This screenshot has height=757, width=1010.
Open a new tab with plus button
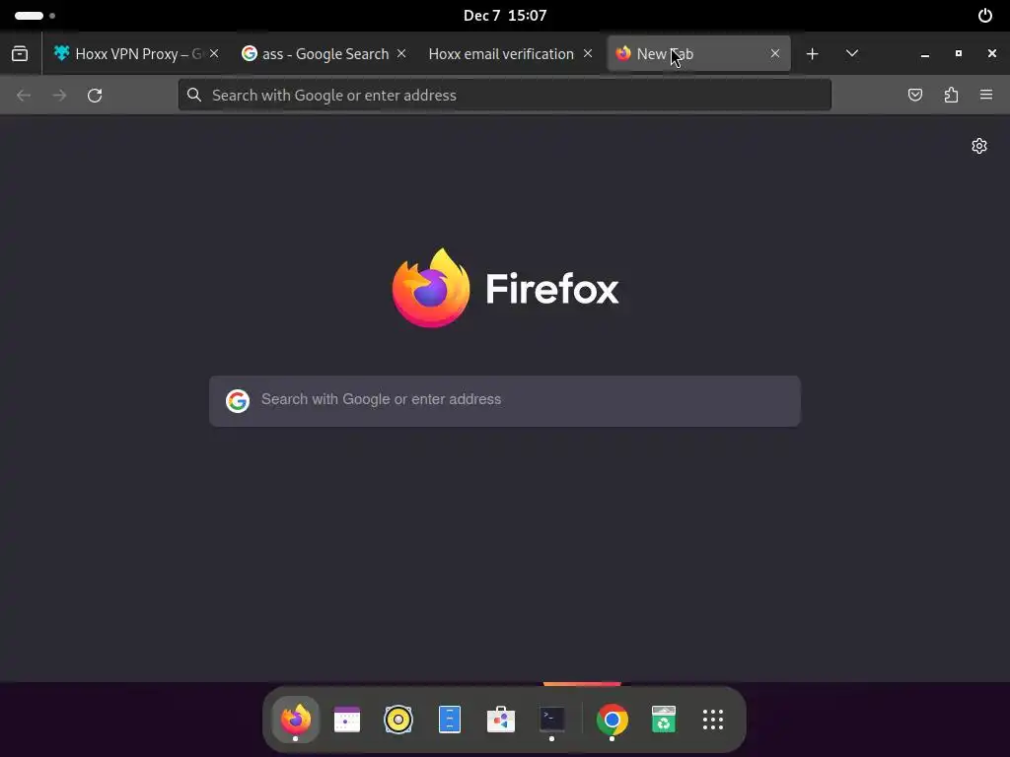click(813, 53)
